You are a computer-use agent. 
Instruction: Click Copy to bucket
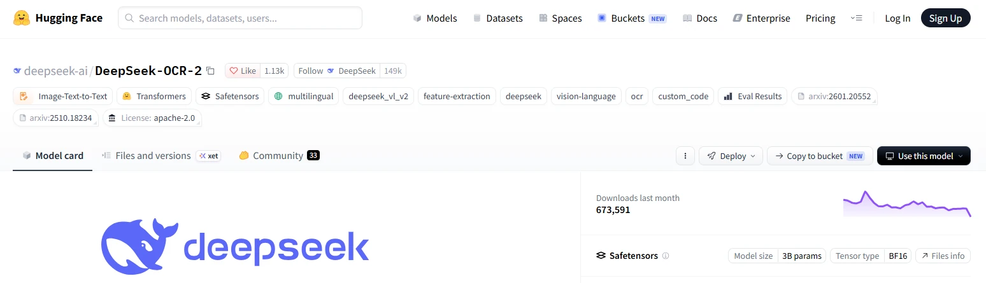click(820, 156)
